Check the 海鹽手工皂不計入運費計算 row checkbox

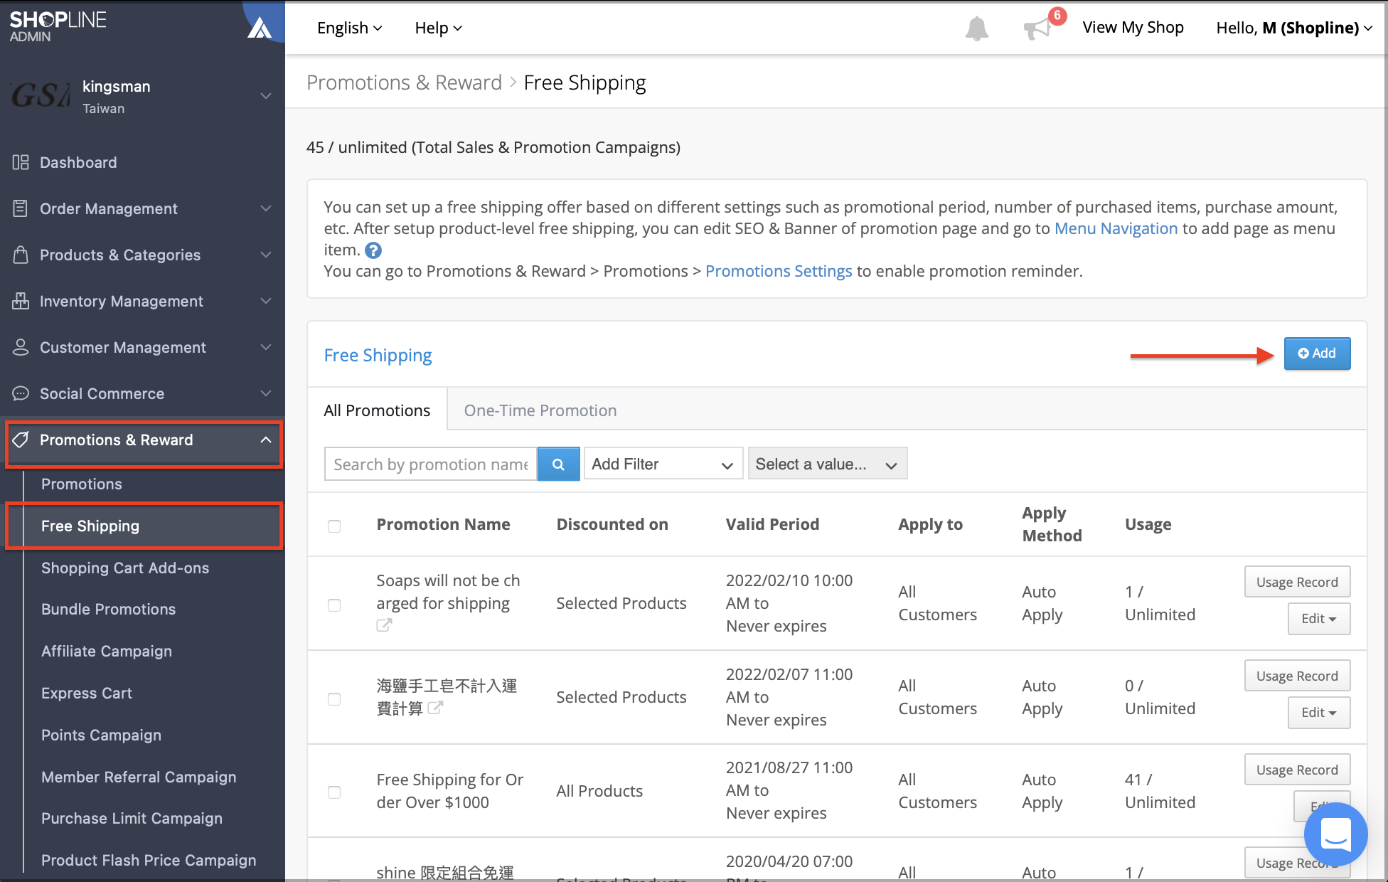(334, 699)
